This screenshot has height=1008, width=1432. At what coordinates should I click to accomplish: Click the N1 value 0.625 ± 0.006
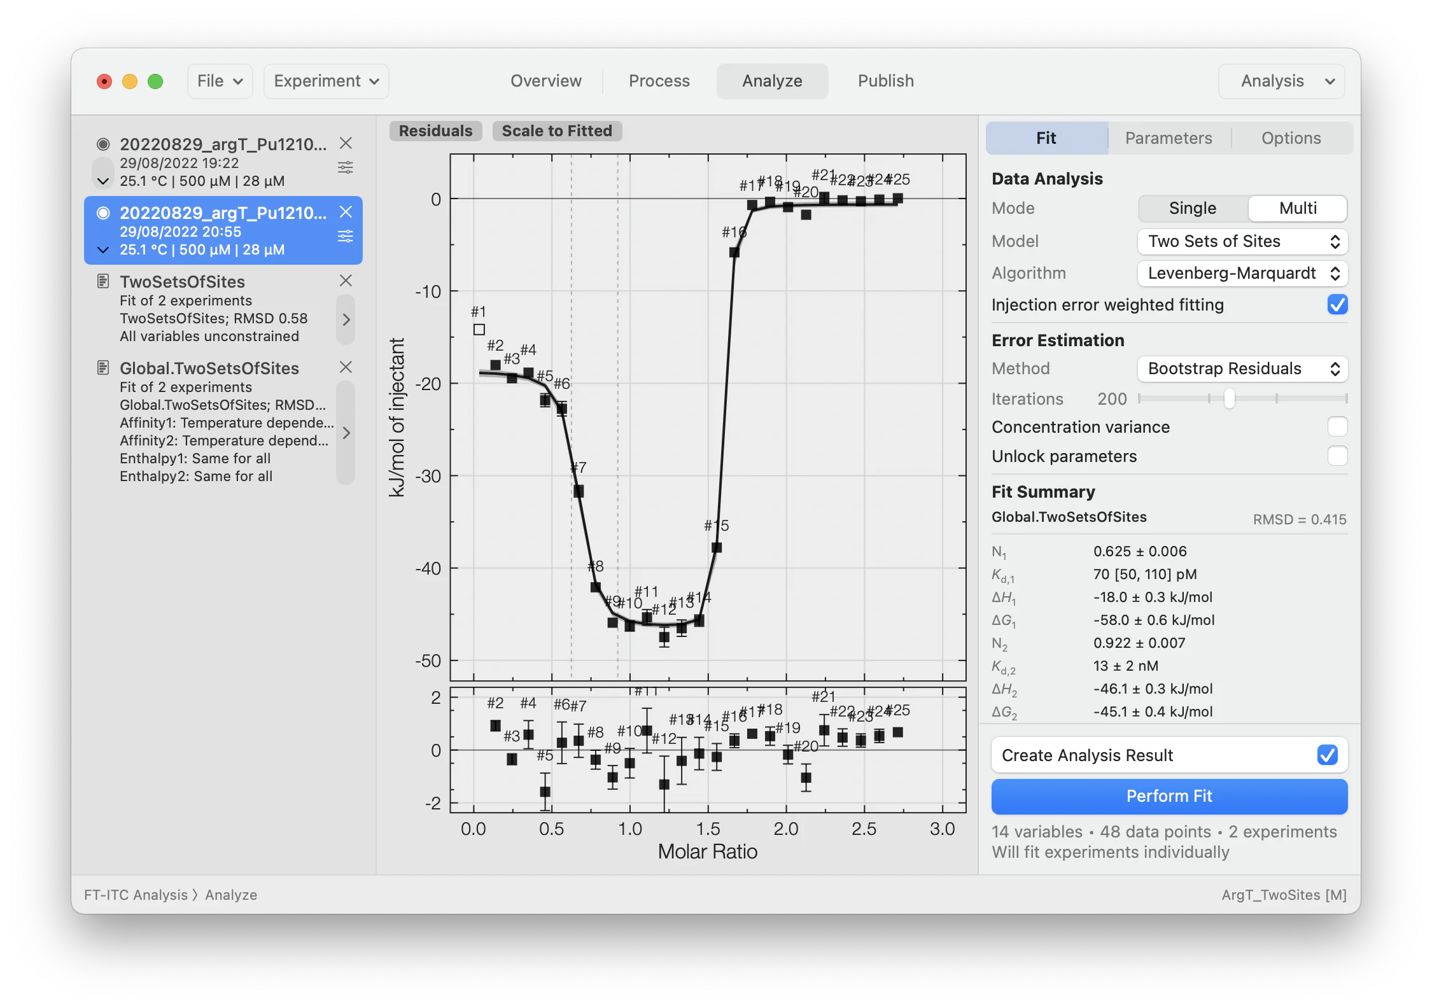pos(1140,552)
